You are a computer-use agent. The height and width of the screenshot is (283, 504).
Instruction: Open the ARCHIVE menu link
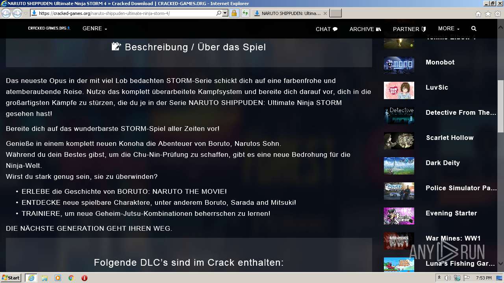[365, 29]
